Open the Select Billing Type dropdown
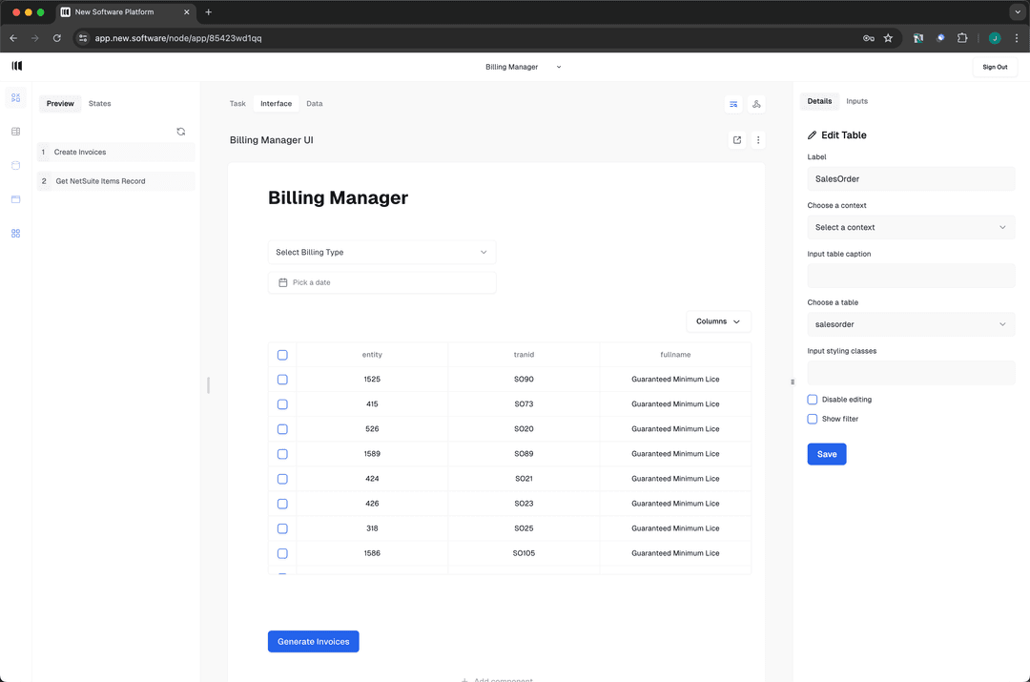 pos(381,253)
